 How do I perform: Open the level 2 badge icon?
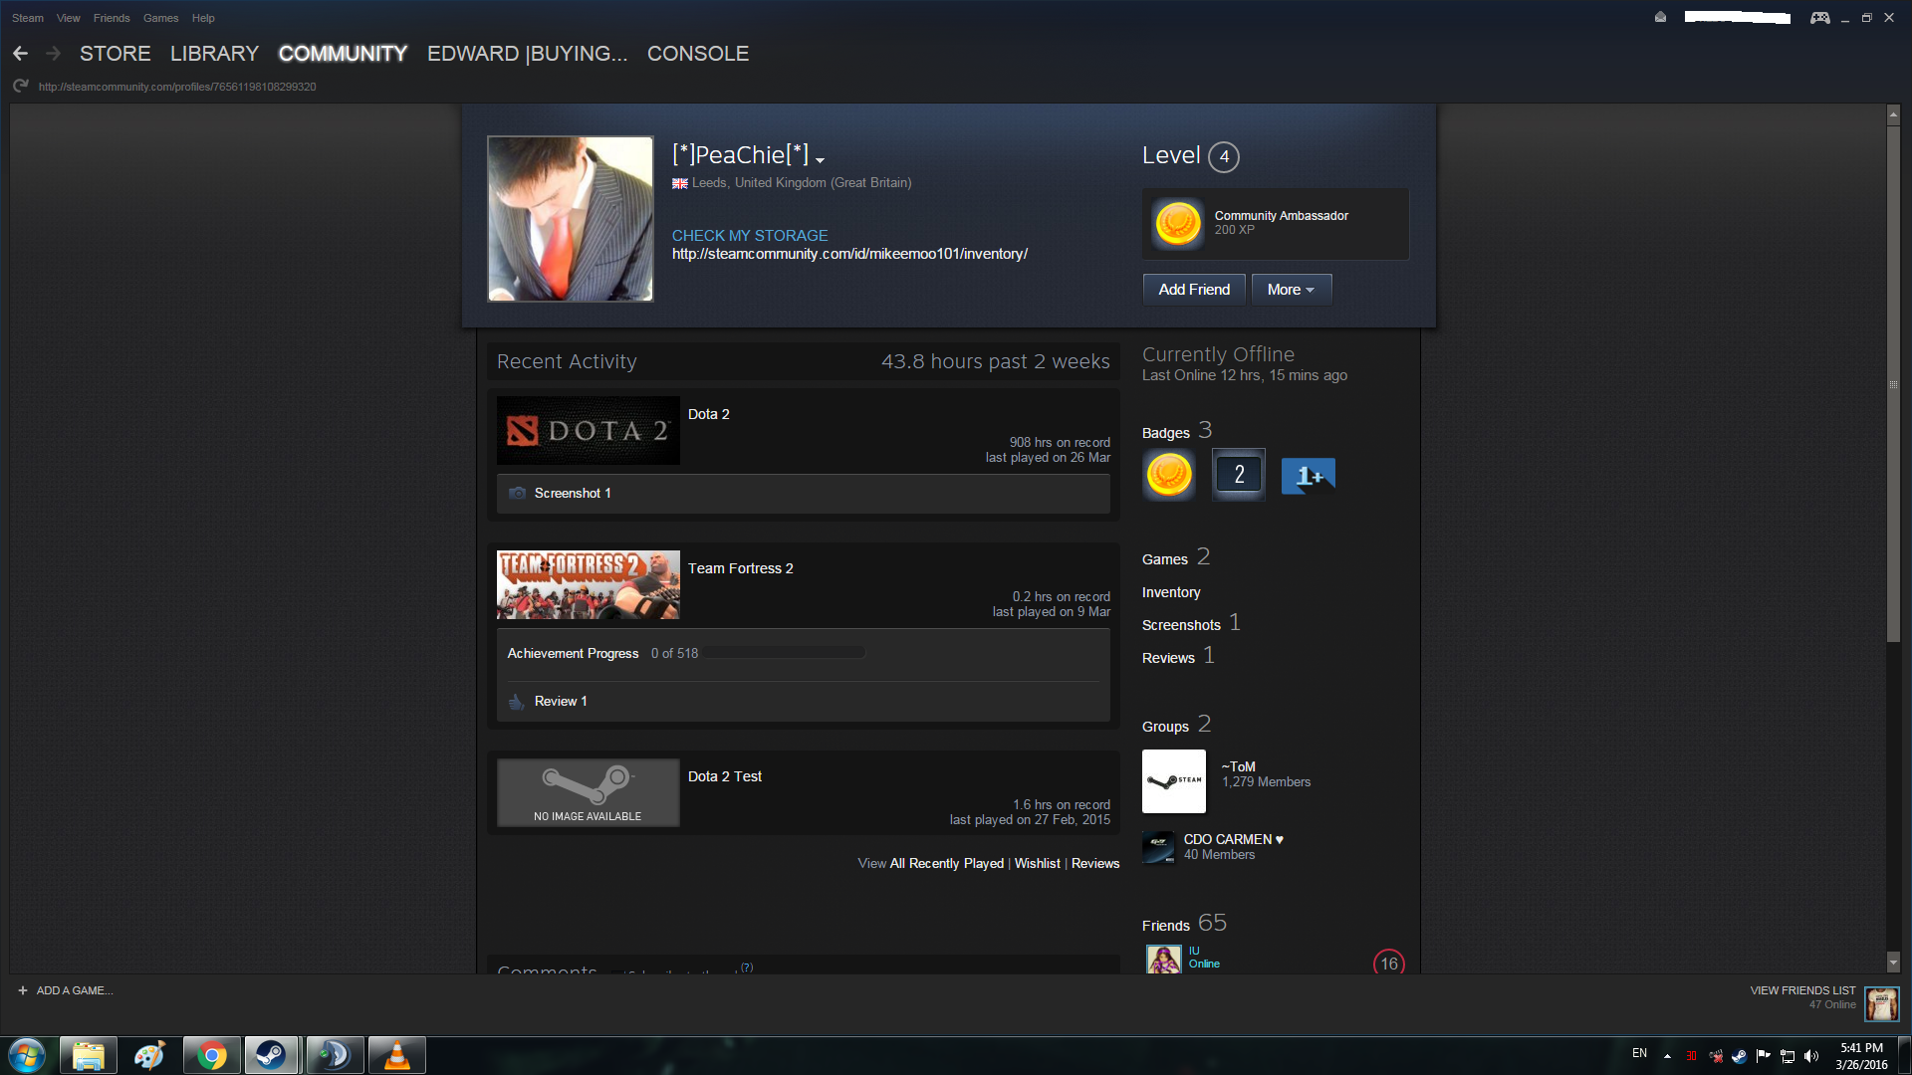tap(1238, 475)
